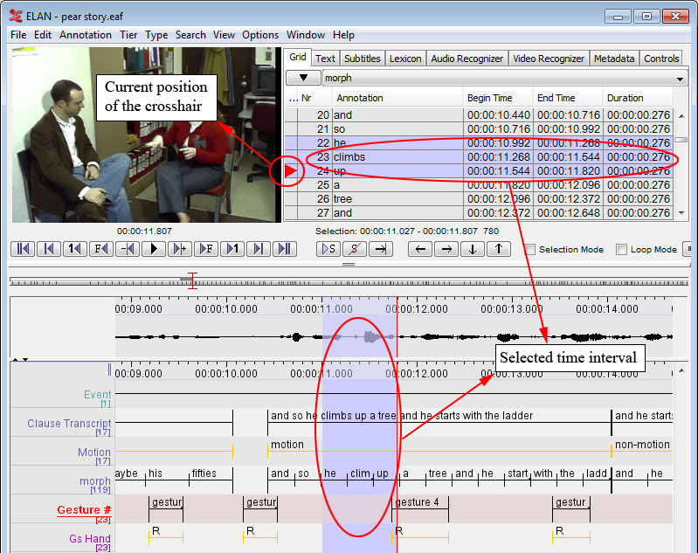
Task: Click the play button in playback controls
Action: pyautogui.click(x=154, y=249)
